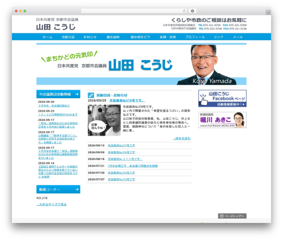Image resolution: width=283 pixels, height=240 pixels.
Task: Open the ホーム menu item
Action: click(x=48, y=37)
